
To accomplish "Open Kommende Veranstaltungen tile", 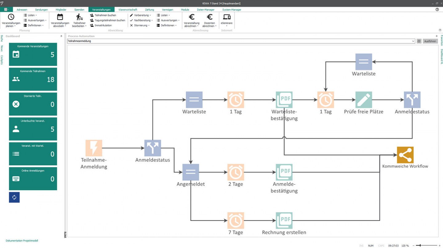I will tap(33, 54).
